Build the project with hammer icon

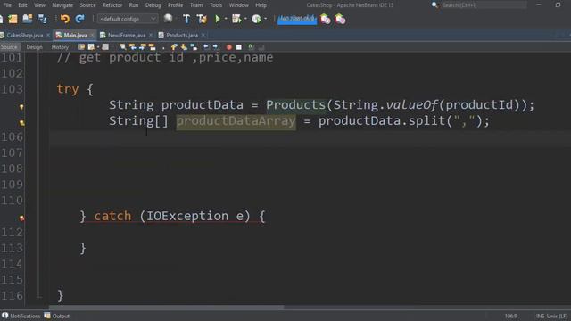coord(186,19)
